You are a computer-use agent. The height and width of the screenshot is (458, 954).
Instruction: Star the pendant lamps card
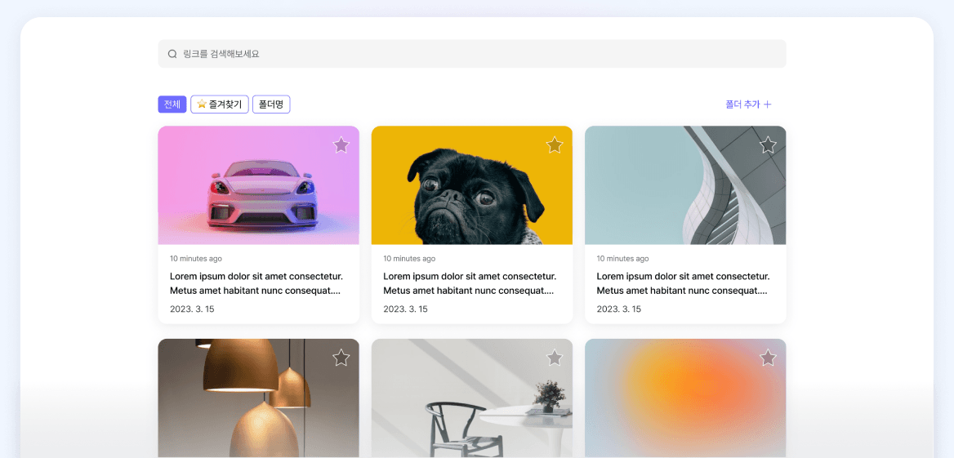click(341, 358)
